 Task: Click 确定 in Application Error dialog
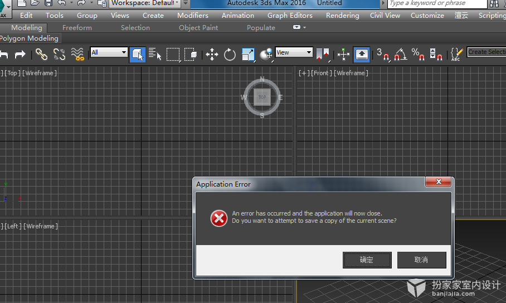click(x=367, y=260)
